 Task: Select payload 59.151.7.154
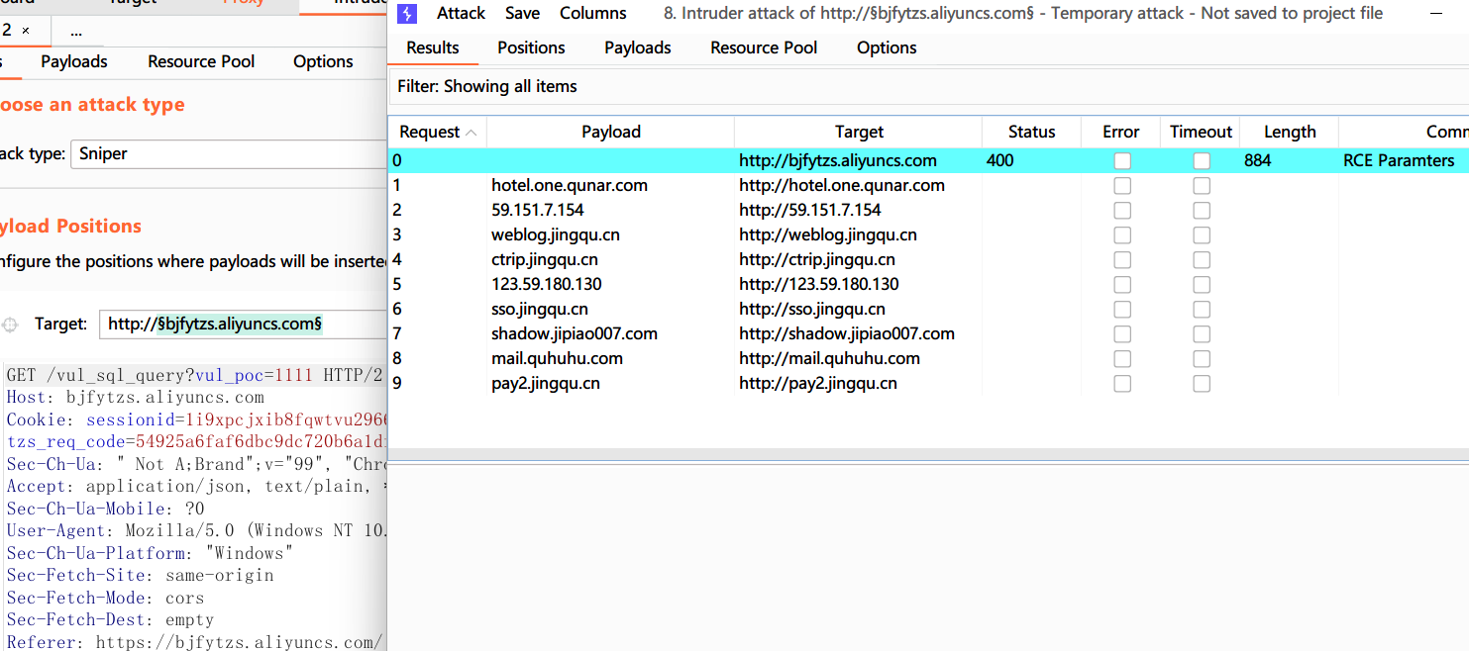pos(538,210)
